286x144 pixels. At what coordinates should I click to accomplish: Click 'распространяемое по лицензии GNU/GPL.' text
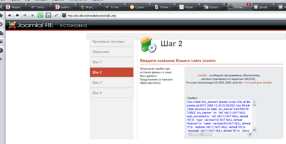pyautogui.click(x=229, y=79)
